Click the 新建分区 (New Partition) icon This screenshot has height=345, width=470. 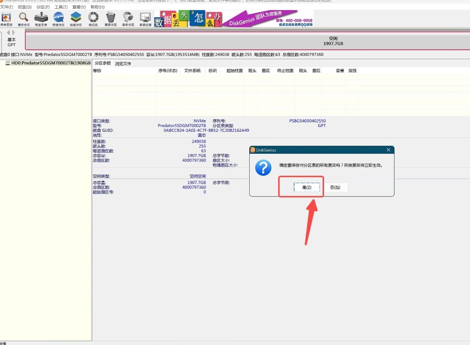tap(76, 19)
